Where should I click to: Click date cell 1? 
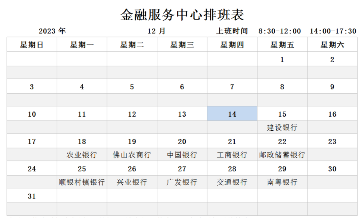point(282,59)
